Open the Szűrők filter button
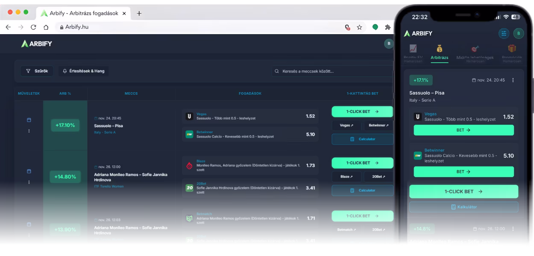534x256 pixels. click(x=37, y=71)
